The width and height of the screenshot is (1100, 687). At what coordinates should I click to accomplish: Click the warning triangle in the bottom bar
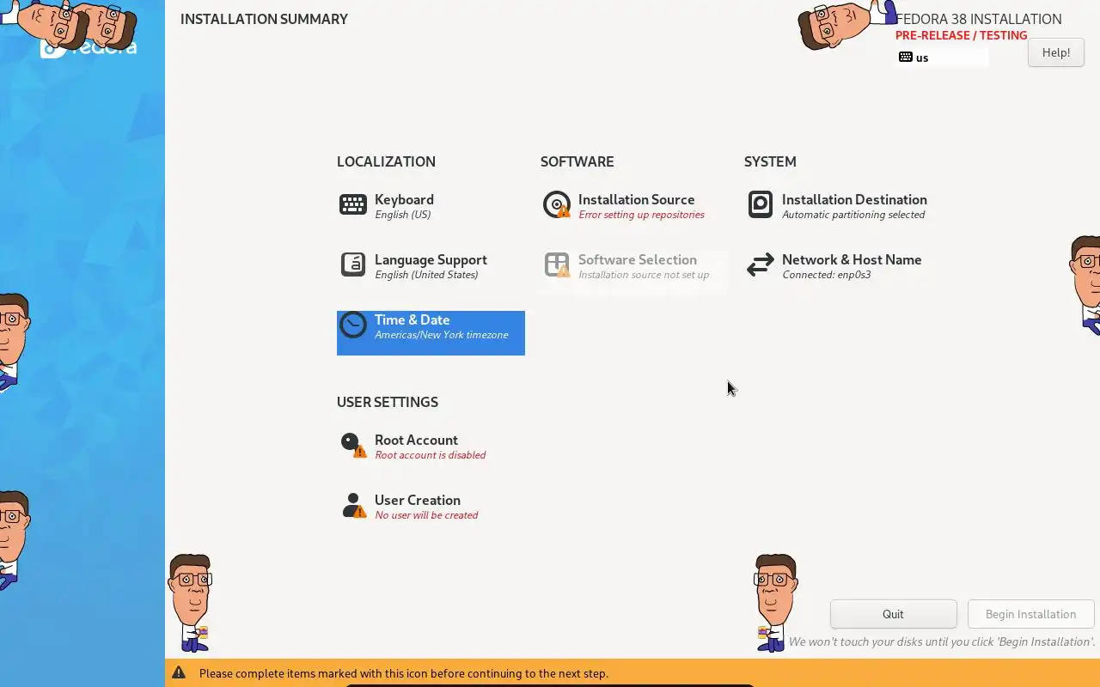coord(179,672)
